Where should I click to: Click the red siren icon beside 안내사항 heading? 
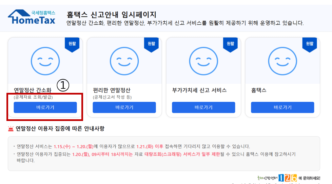coord(11,128)
